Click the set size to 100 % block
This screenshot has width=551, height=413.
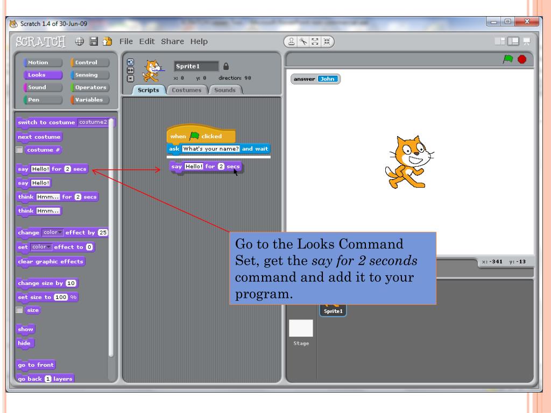[x=47, y=297]
